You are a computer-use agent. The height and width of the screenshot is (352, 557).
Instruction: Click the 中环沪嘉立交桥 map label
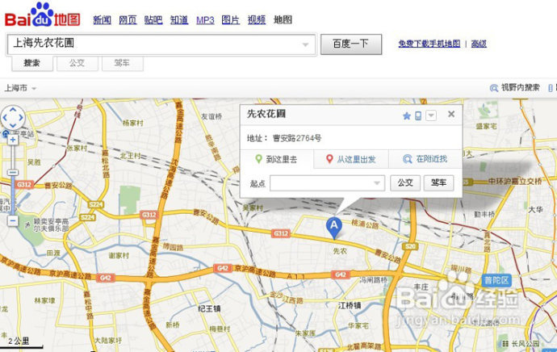click(x=515, y=181)
